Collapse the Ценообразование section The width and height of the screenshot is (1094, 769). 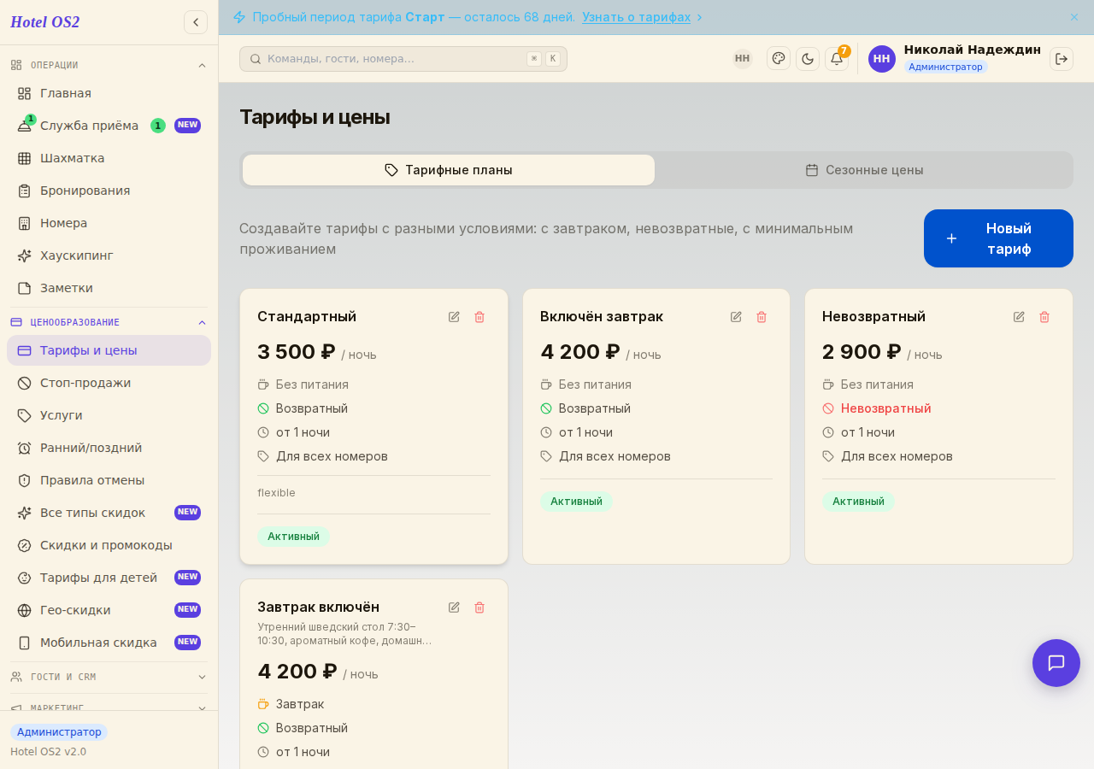point(203,322)
